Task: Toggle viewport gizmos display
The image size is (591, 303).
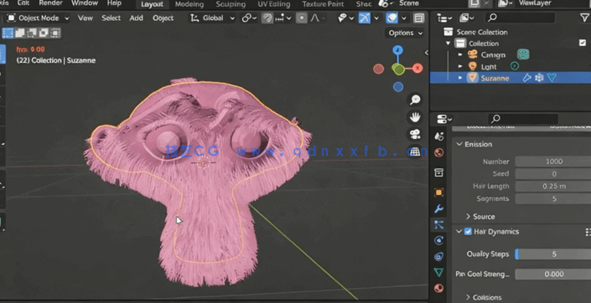Action: (364, 18)
